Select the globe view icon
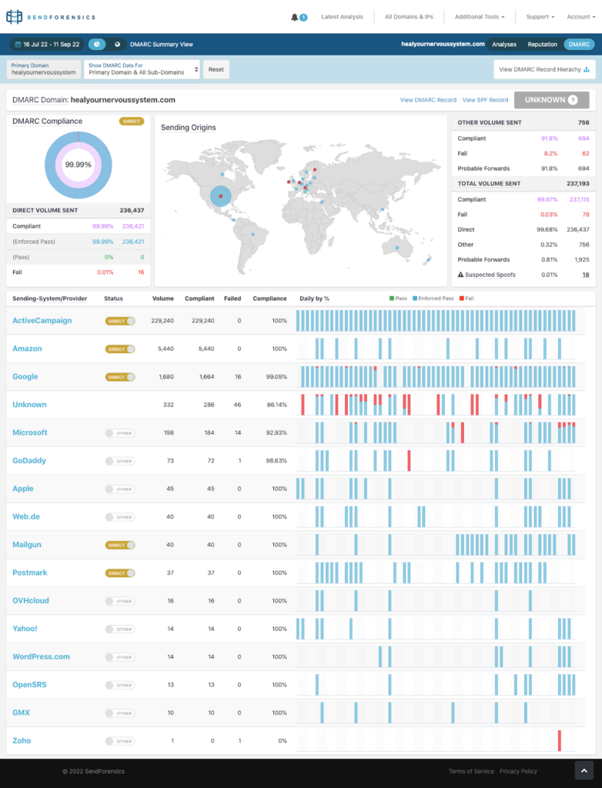The width and height of the screenshot is (602, 788). pyautogui.click(x=117, y=44)
